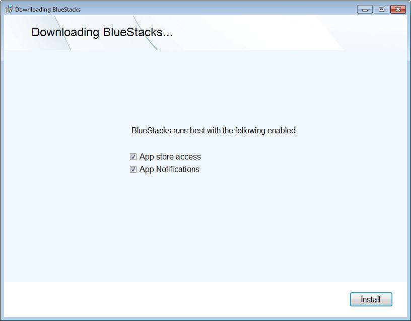Screen dimensions: 411x321
Task: Click the 'Downloading BlueStacks...' large heading
Action: [x=102, y=32]
